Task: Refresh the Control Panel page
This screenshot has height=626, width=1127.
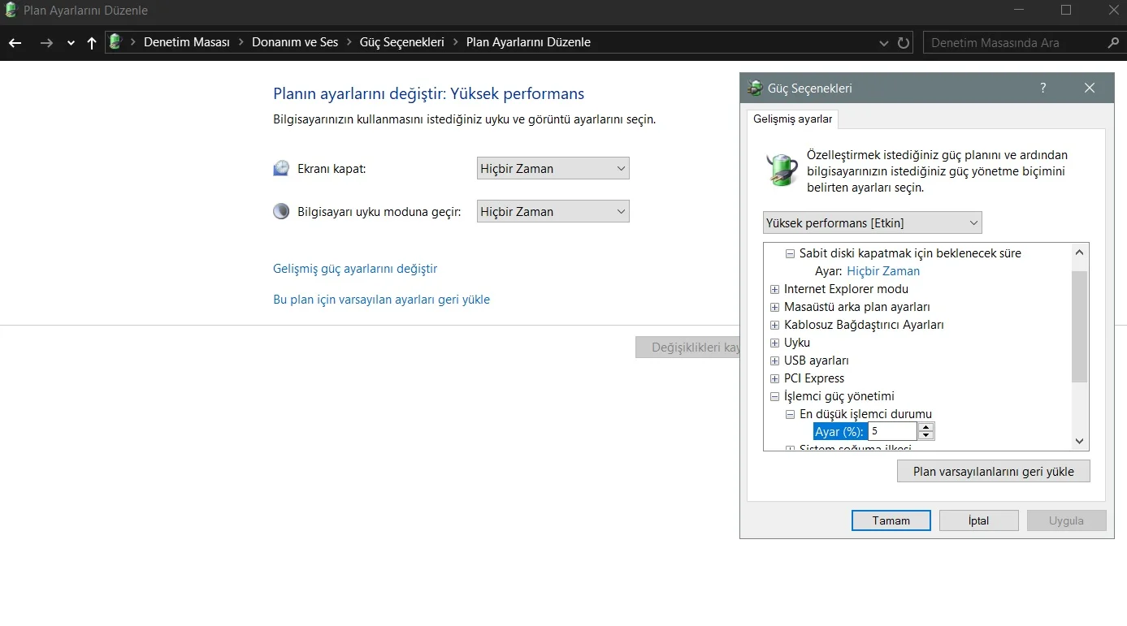Action: pyautogui.click(x=904, y=42)
